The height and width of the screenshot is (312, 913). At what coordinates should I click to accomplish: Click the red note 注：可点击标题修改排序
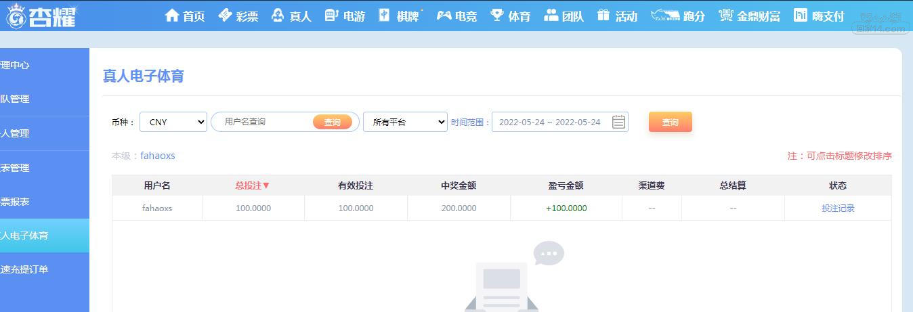[x=839, y=156]
